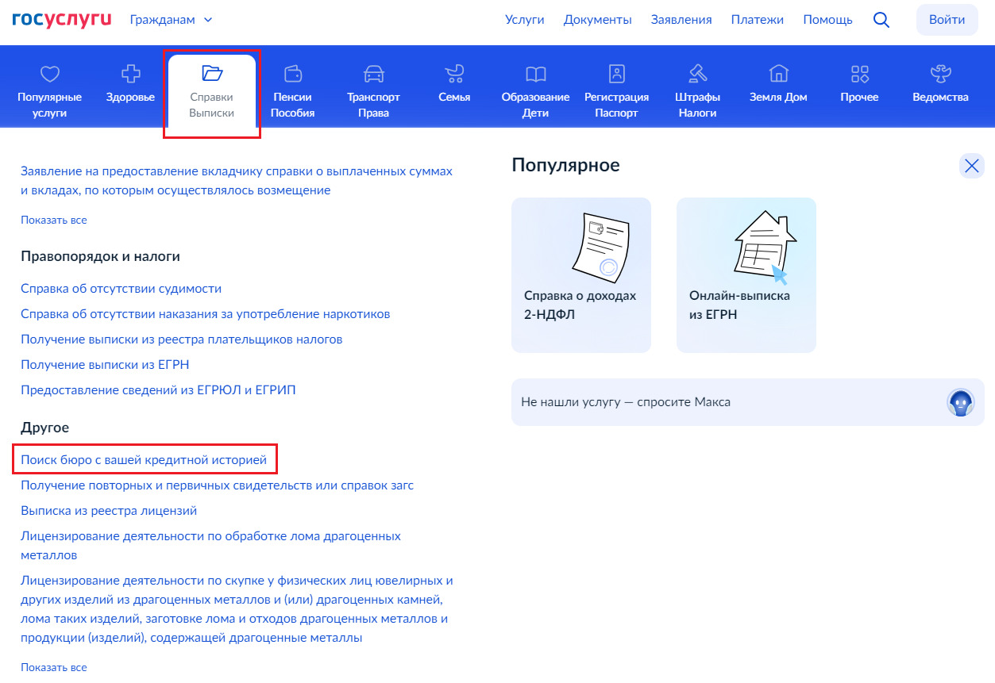Open Заявления in top navigation
Image resolution: width=995 pixels, height=683 pixels.
[x=681, y=20]
